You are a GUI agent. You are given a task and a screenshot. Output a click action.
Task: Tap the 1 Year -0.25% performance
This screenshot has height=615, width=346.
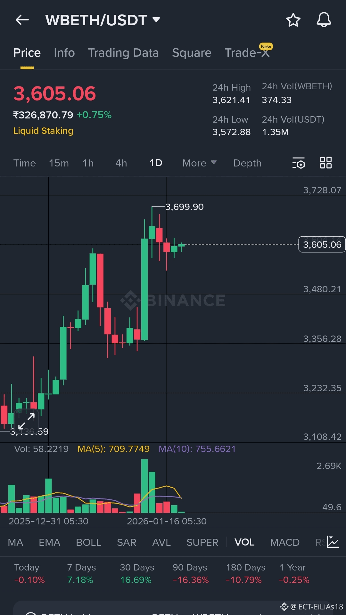click(x=294, y=573)
